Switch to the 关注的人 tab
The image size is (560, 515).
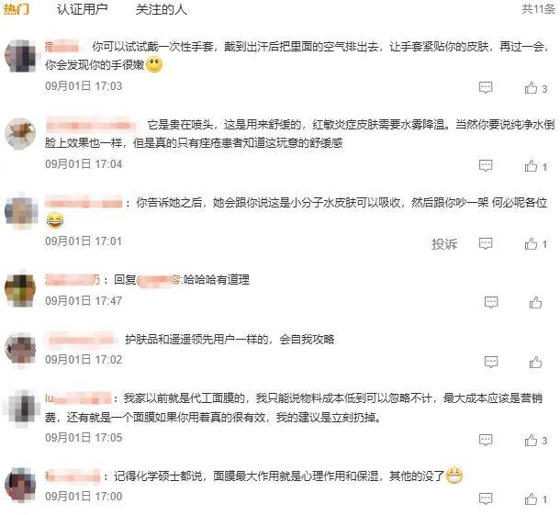pyautogui.click(x=161, y=9)
